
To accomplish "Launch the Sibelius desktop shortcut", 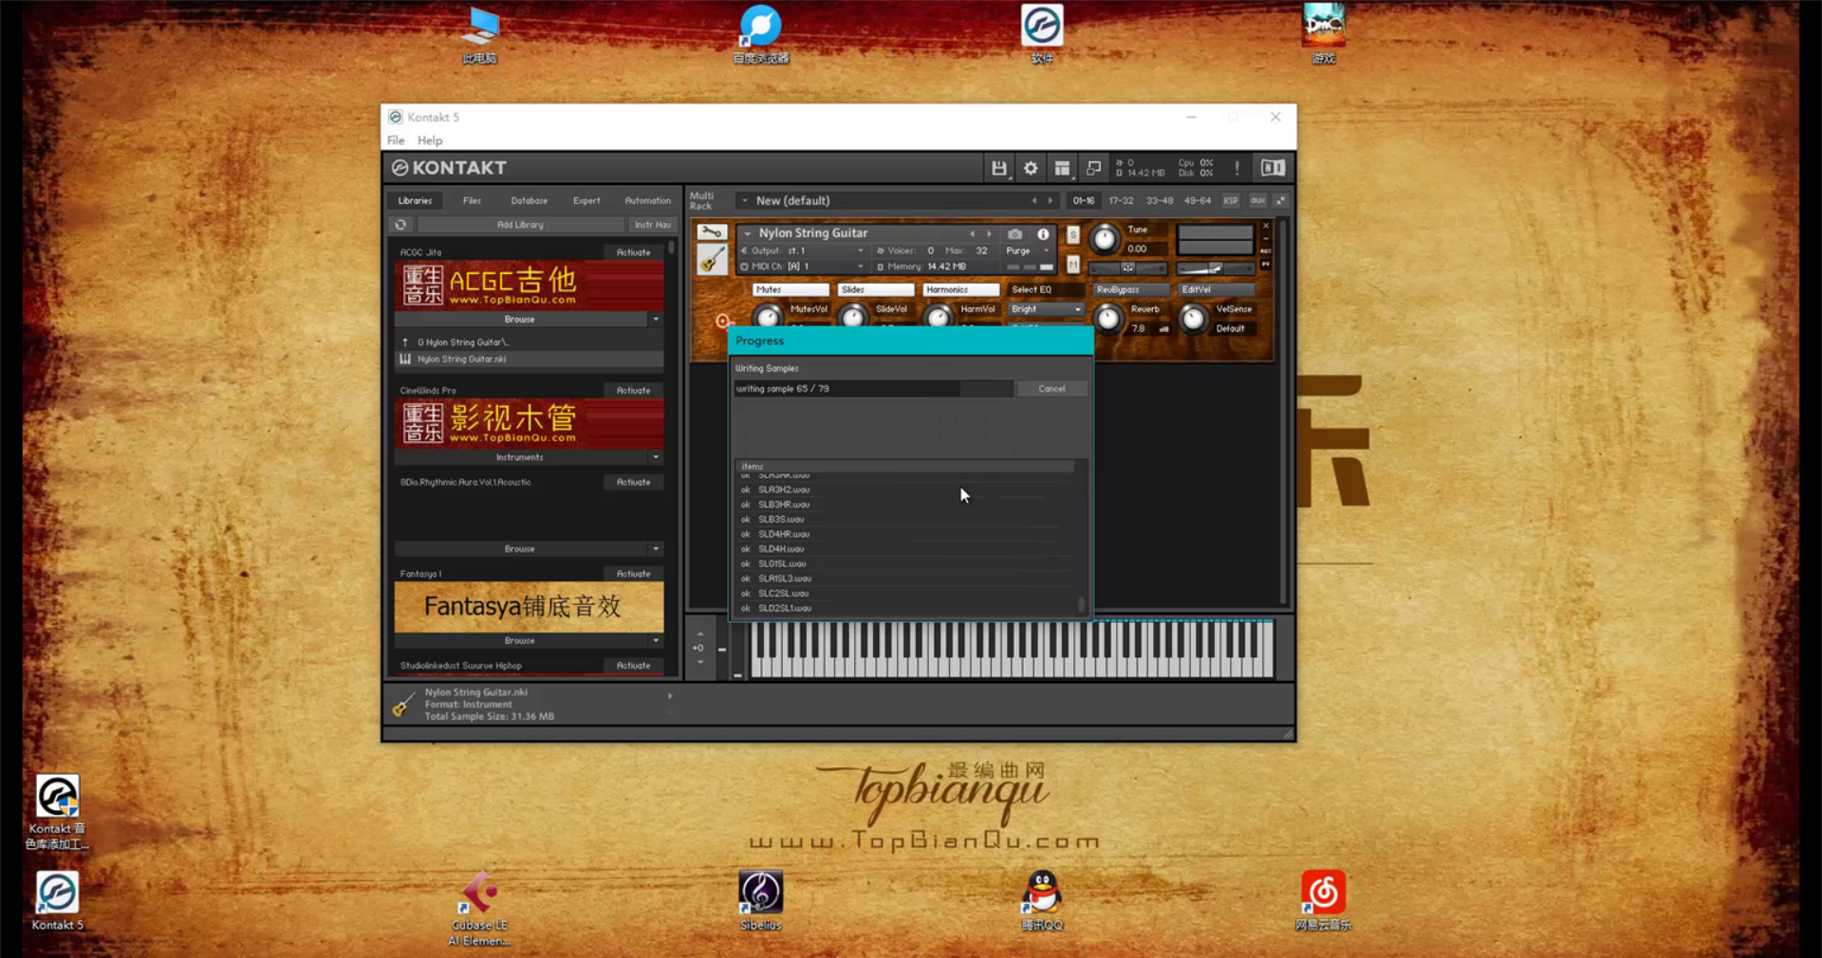I will pos(760,901).
